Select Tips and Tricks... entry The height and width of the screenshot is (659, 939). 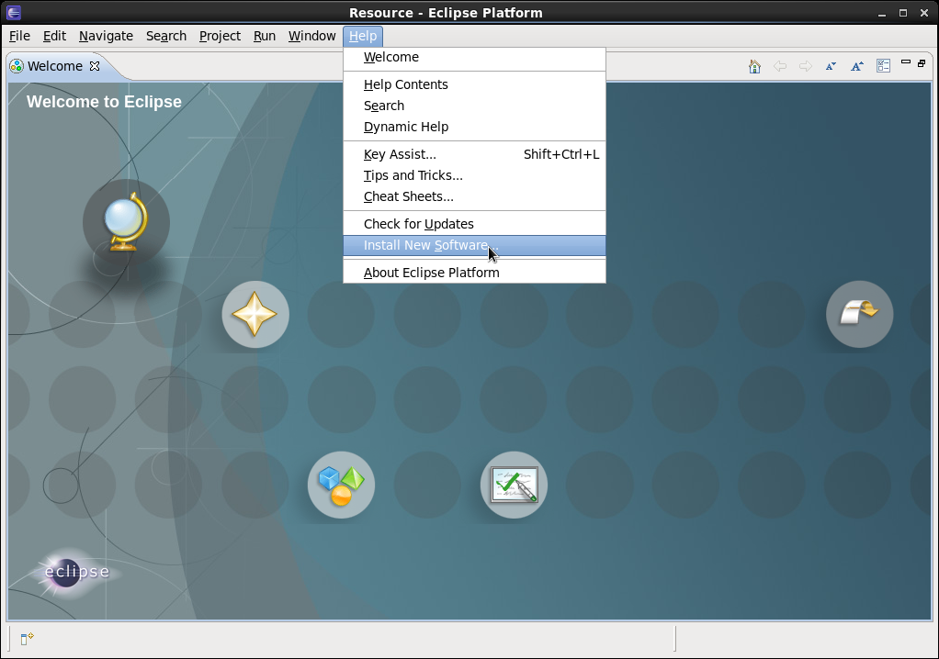click(474, 175)
